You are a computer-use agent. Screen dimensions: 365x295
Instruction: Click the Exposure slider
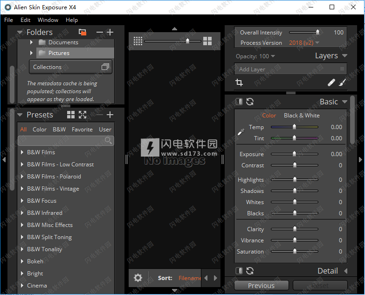pos(295,154)
